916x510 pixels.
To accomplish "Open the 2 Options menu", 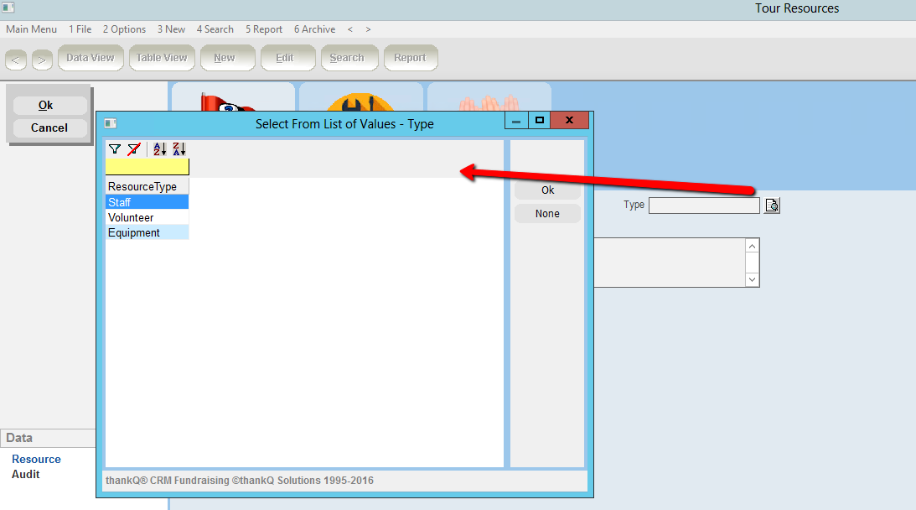I will [x=124, y=29].
